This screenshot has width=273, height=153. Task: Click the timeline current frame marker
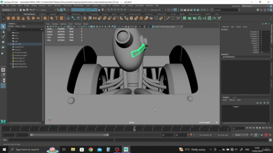coord(134,129)
